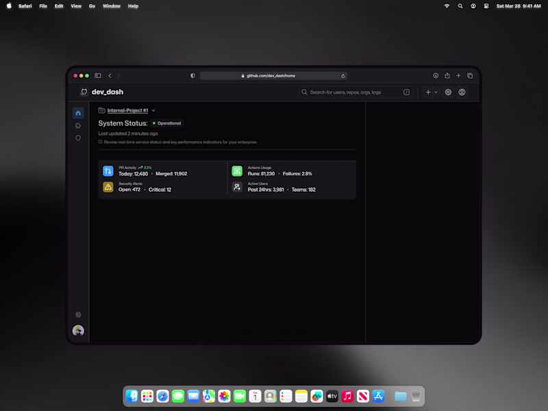Click the PR Activity pull request icon

(x=108, y=171)
